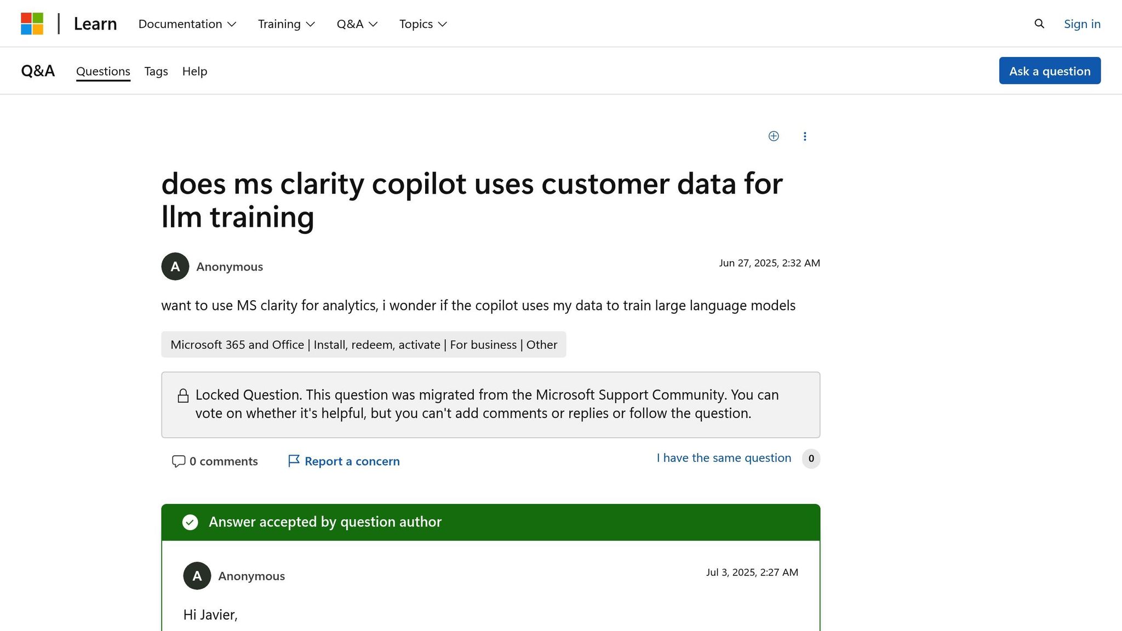The height and width of the screenshot is (631, 1122).
Task: Click the Microsoft 365 and Office tag
Action: [363, 345]
